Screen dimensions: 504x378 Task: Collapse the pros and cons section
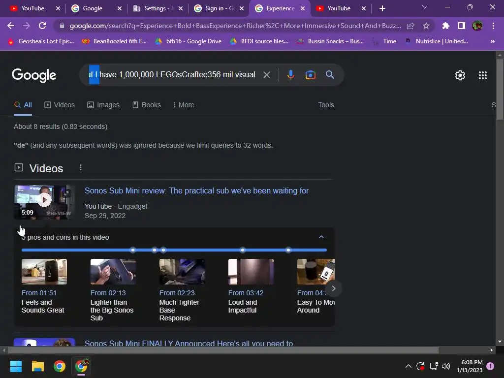(321, 237)
